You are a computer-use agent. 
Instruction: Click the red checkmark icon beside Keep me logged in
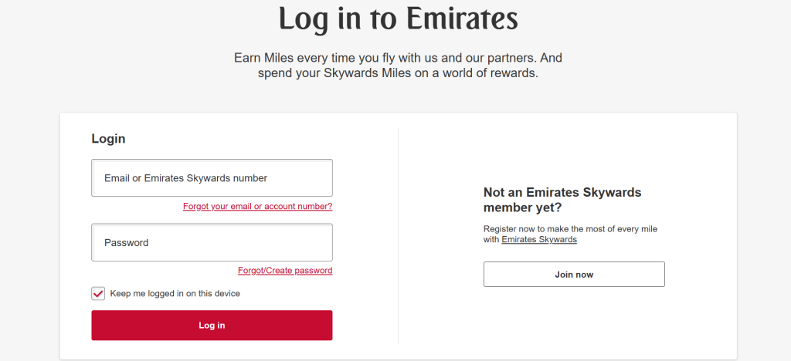point(98,294)
